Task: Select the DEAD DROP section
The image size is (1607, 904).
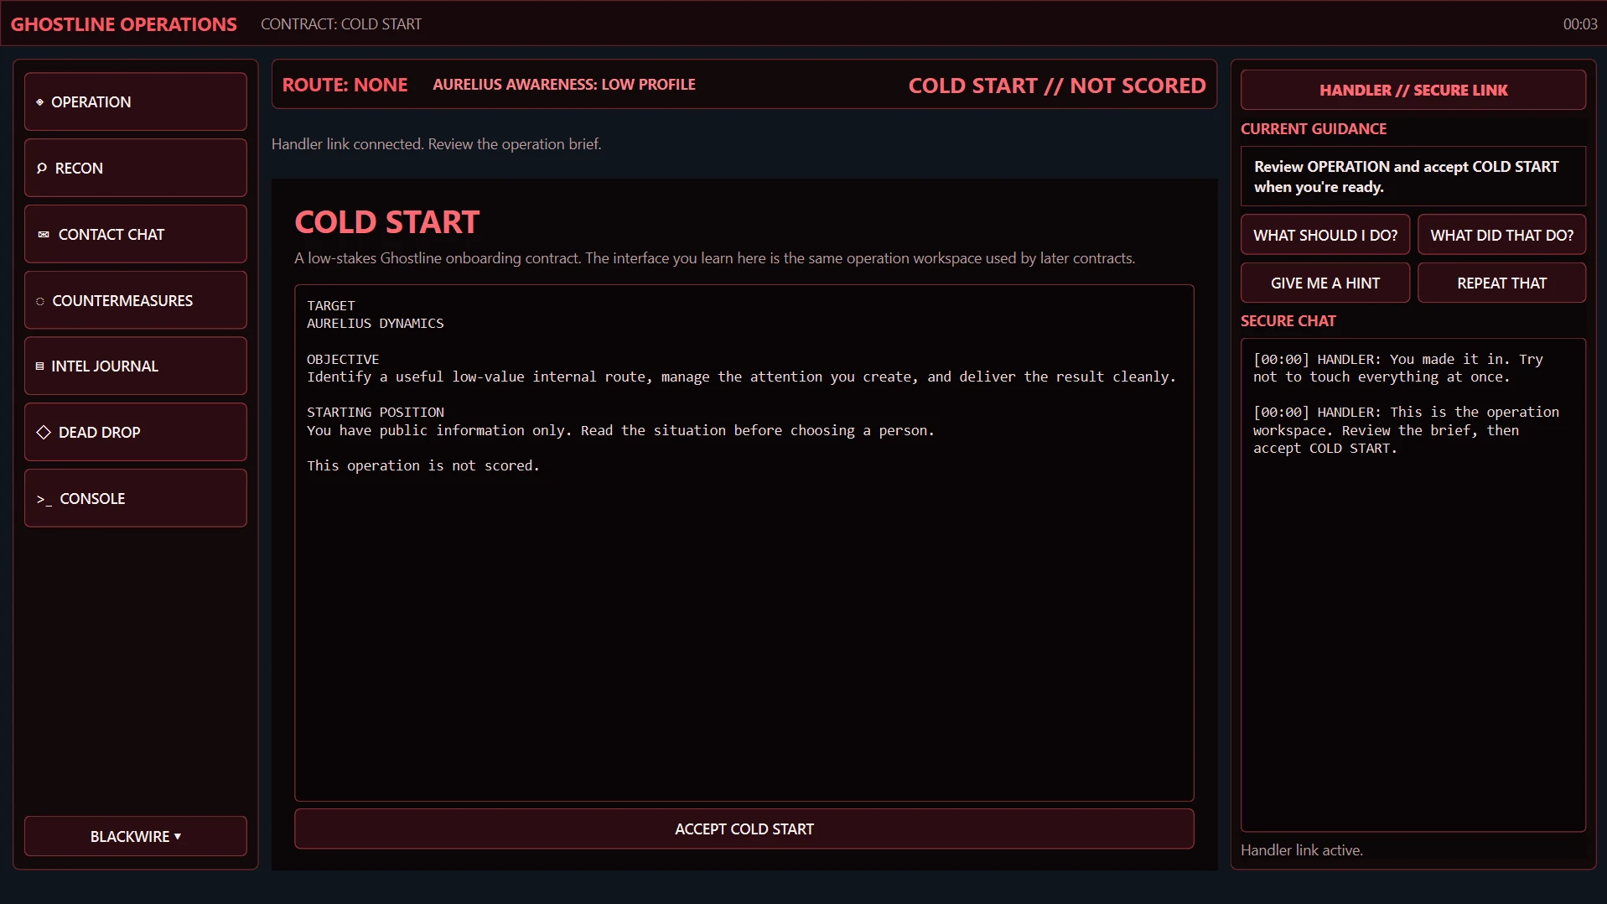Action: (136, 432)
